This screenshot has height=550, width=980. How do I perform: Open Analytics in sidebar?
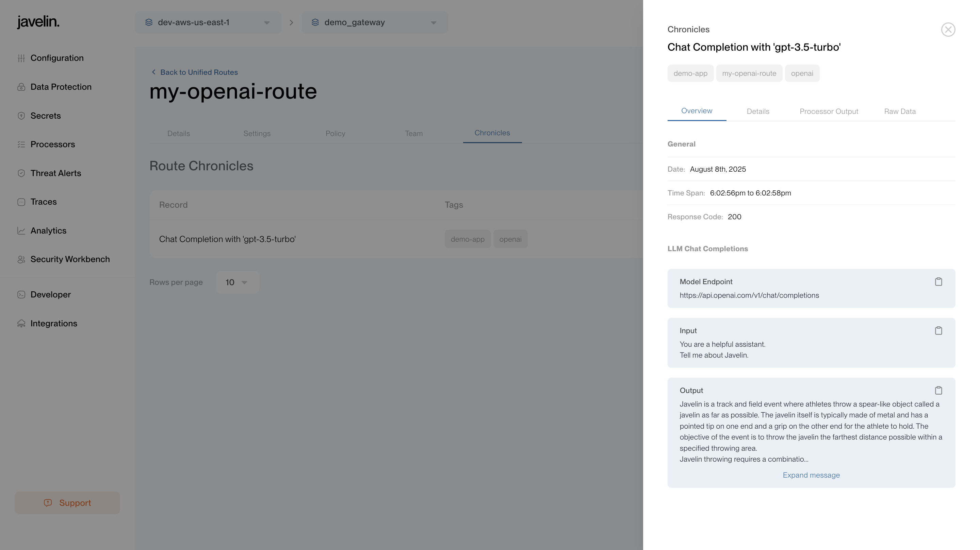pyautogui.click(x=48, y=231)
